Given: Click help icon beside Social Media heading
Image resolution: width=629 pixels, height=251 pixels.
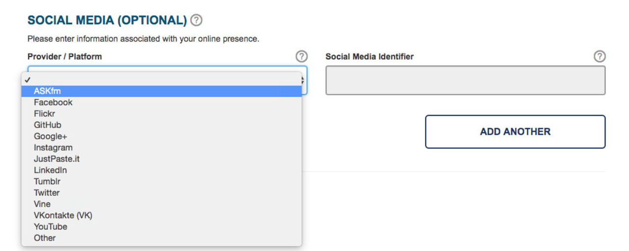Looking at the screenshot, I should pos(197,21).
